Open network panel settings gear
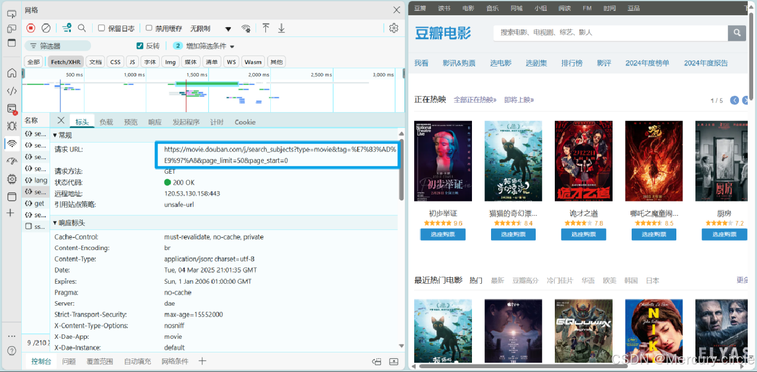Screen dimensions: 757x372 tap(393, 28)
